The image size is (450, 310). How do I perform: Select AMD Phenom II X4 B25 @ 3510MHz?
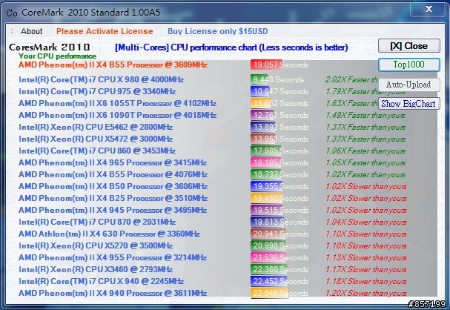click(x=113, y=198)
